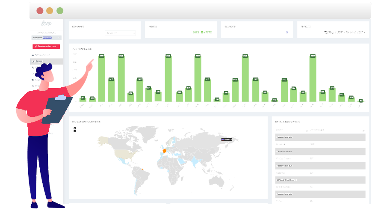
Task: Open the period date range picker
Action: 345,32
